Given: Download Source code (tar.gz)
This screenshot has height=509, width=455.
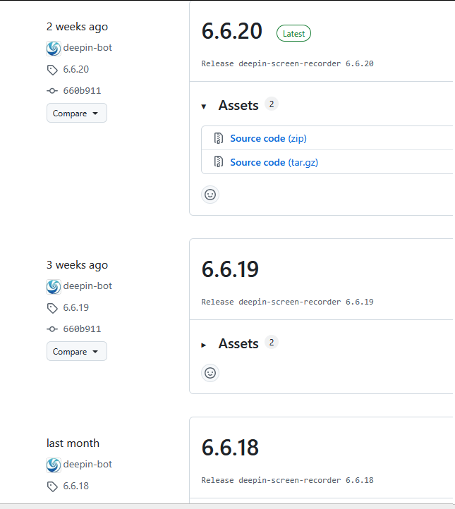Looking at the screenshot, I should point(274,162).
